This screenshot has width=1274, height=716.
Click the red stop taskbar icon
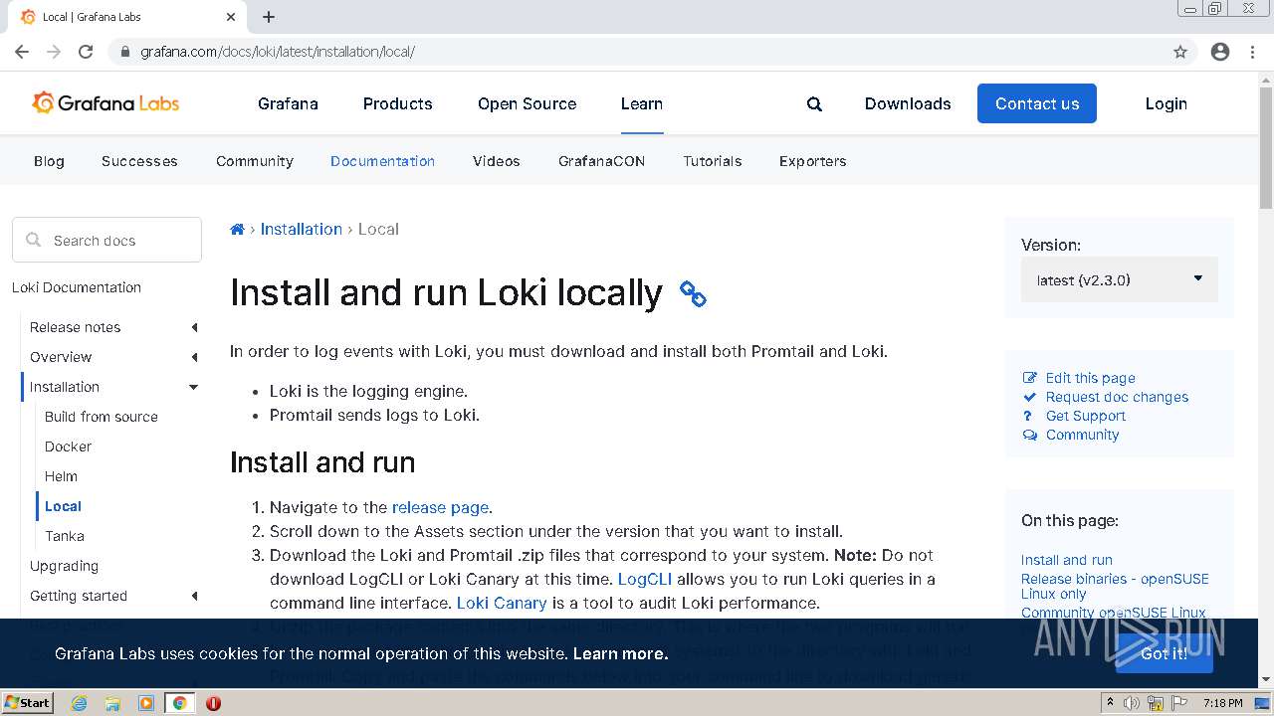click(213, 703)
